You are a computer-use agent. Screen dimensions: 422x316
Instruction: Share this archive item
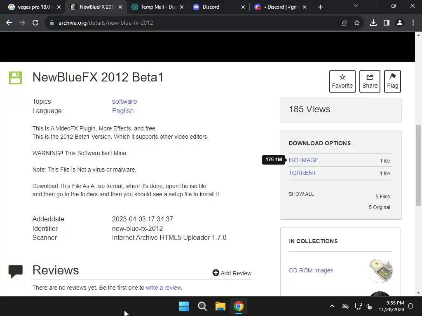(x=370, y=81)
